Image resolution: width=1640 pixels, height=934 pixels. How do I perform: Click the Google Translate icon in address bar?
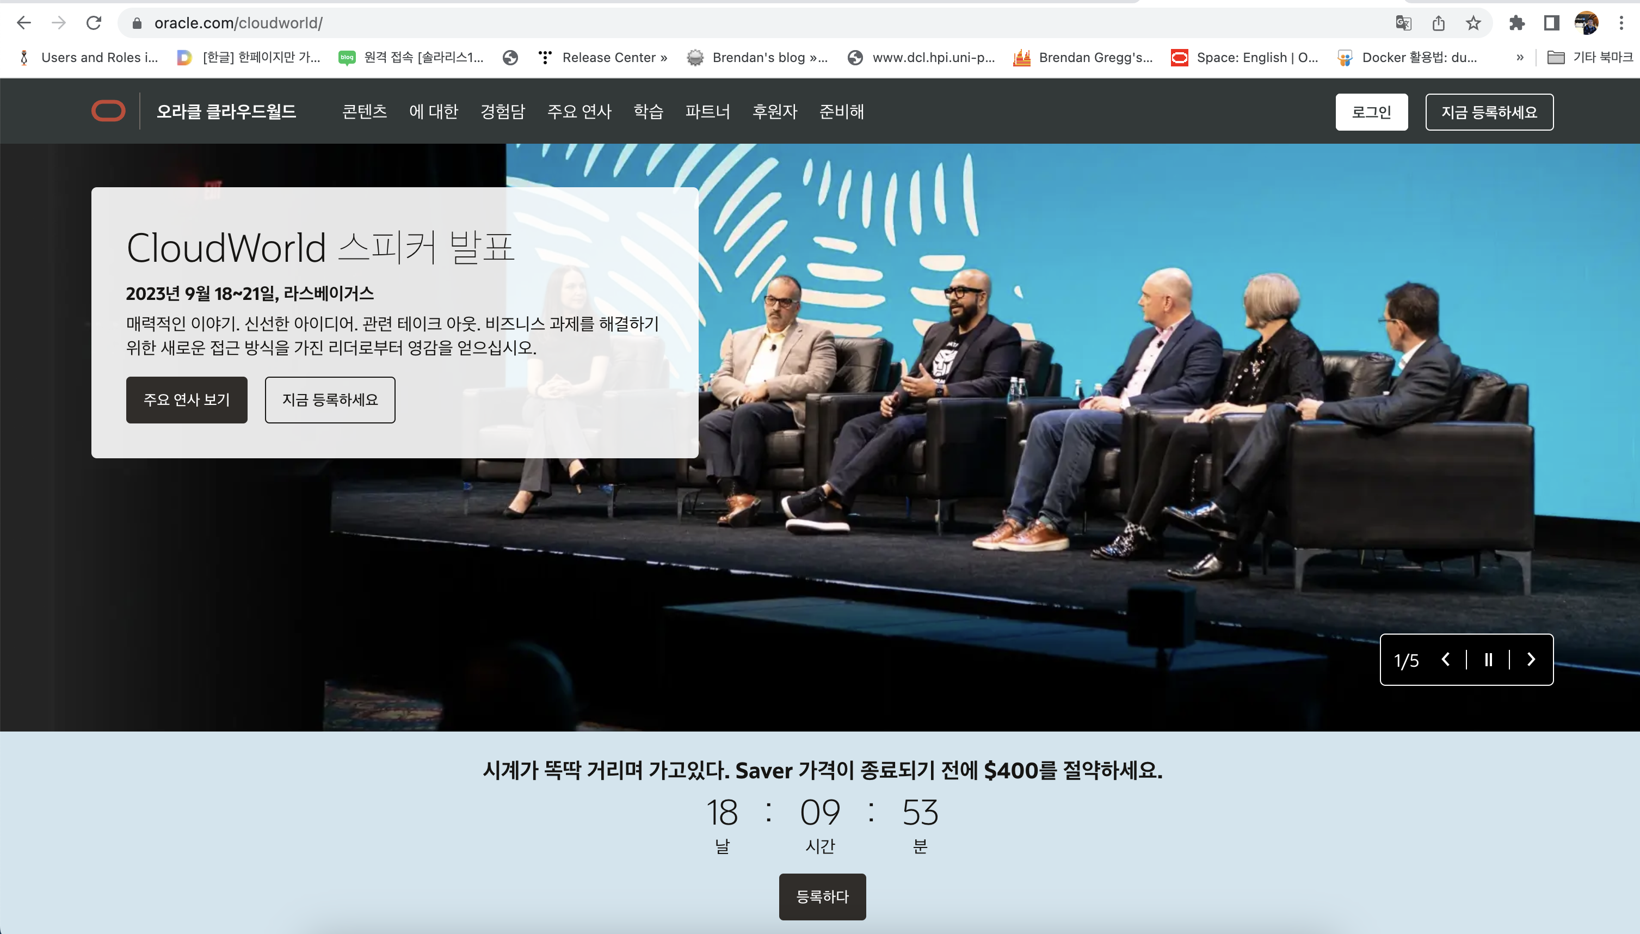coord(1403,23)
